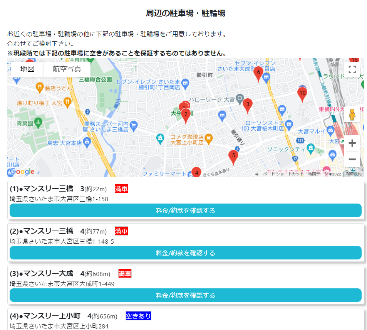The height and width of the screenshot is (330, 367).
Task: Click red map pin number 10
Action: tap(302, 95)
